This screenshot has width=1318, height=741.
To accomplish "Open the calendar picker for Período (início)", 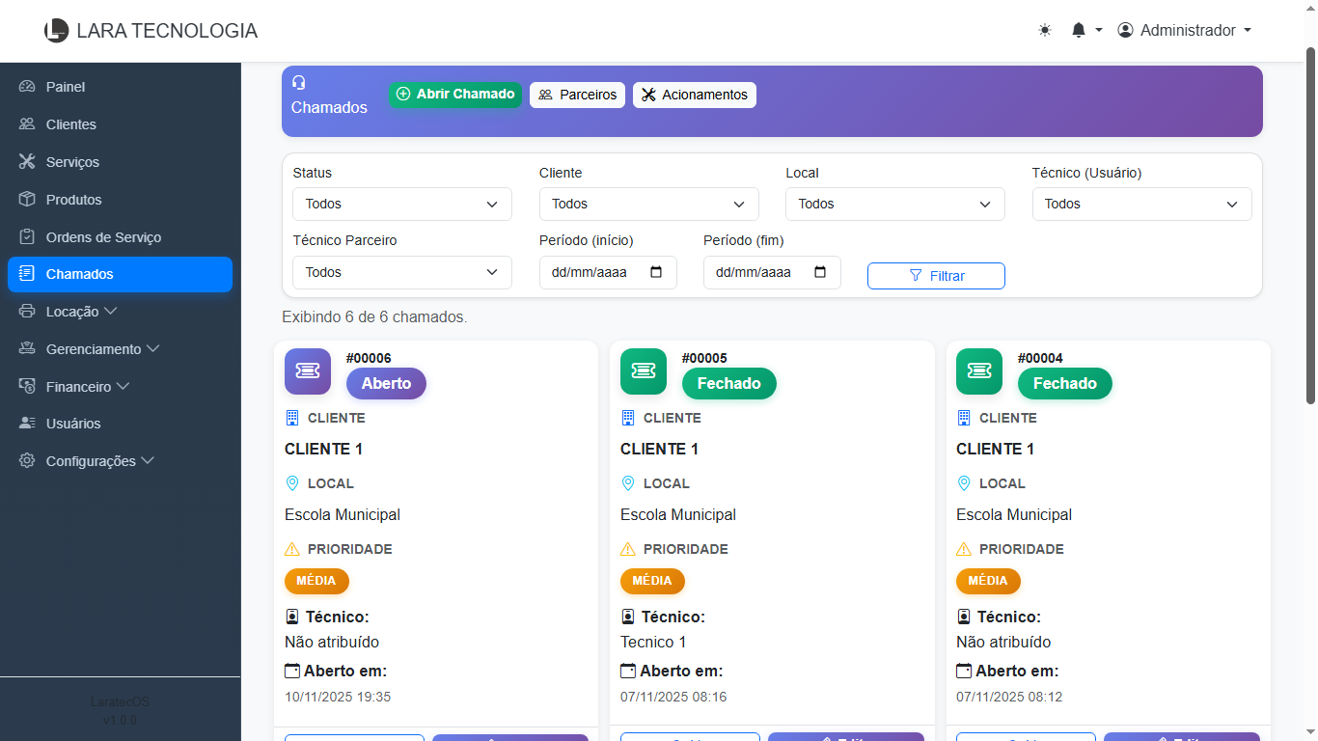I will (x=657, y=272).
